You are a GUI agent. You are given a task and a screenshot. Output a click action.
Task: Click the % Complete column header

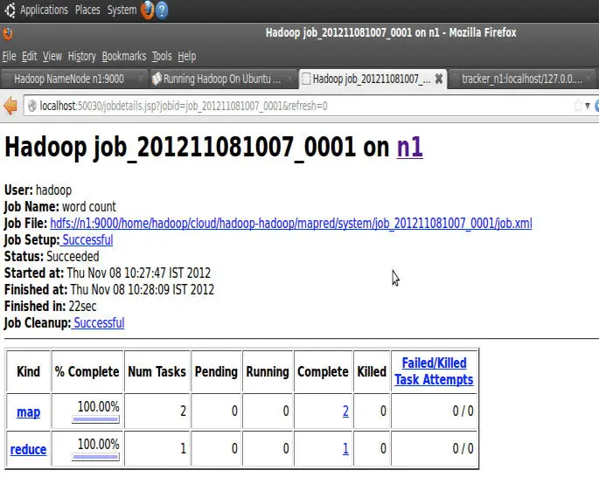(x=87, y=371)
